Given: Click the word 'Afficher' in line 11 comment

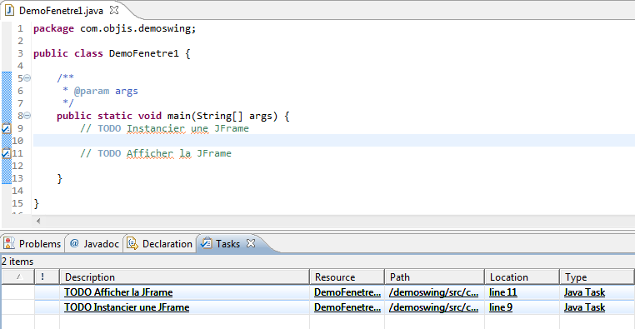Looking at the screenshot, I should pos(150,153).
